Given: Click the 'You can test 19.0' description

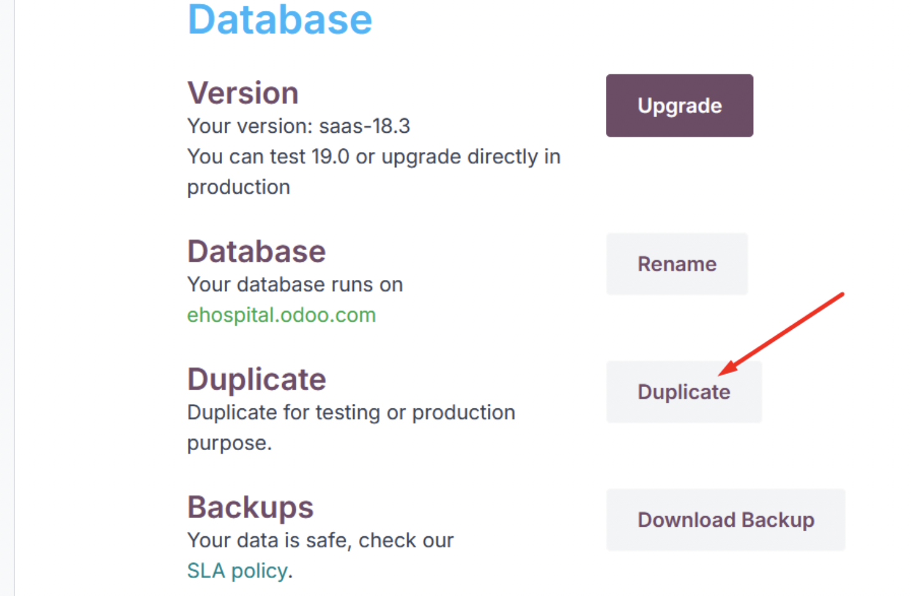Looking at the screenshot, I should click(373, 156).
